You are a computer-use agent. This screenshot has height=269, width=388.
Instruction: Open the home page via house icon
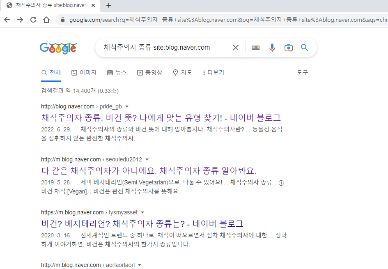[46, 20]
